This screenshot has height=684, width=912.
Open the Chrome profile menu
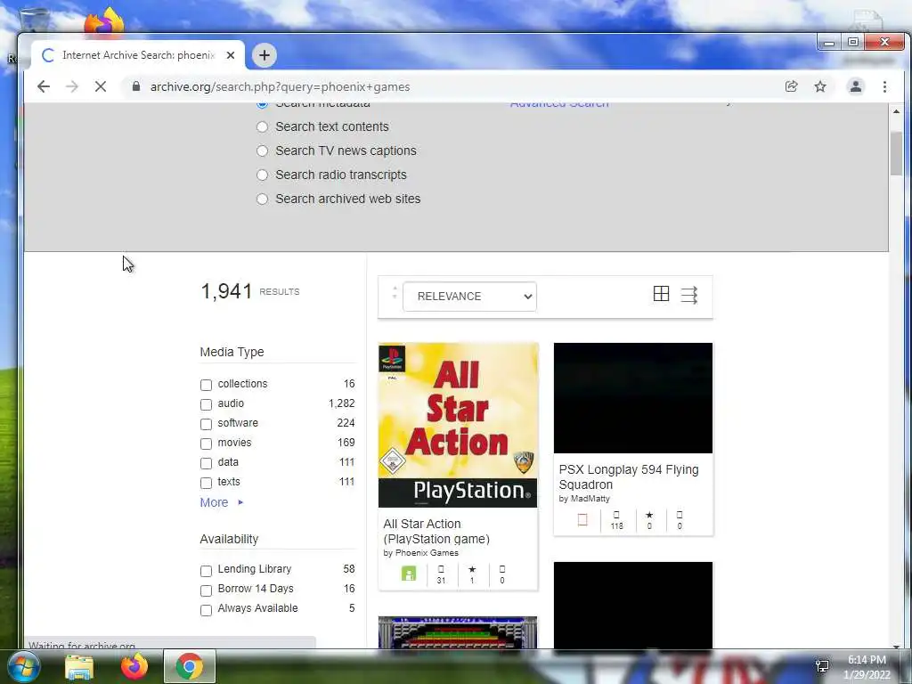click(x=856, y=86)
